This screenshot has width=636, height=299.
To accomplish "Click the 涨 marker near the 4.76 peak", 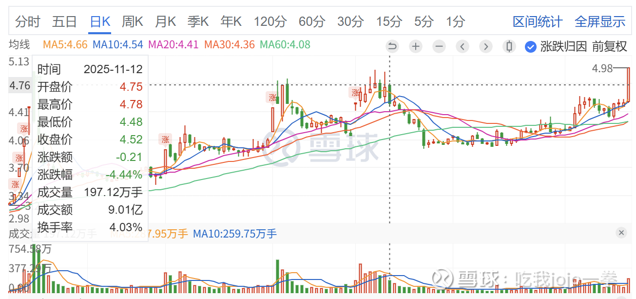I will [356, 93].
